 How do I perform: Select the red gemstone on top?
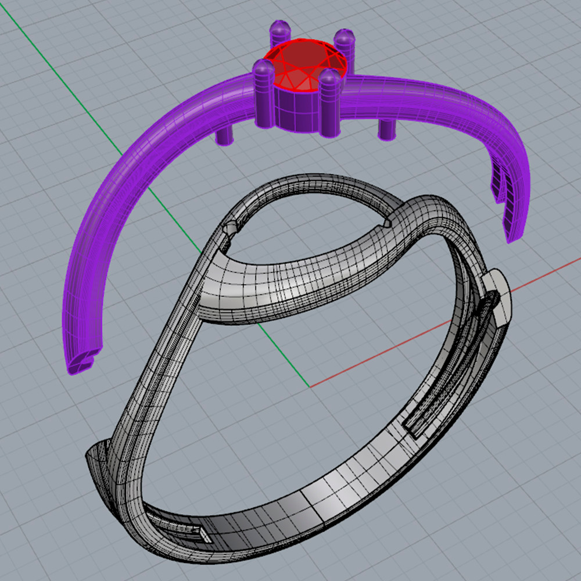305,65
